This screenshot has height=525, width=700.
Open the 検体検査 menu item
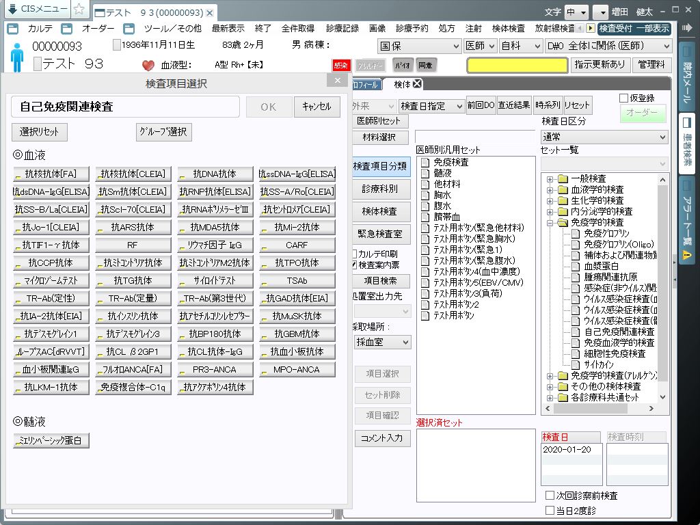coord(509,29)
